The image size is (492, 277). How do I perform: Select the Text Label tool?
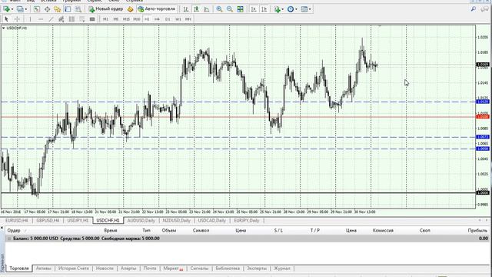(92, 19)
